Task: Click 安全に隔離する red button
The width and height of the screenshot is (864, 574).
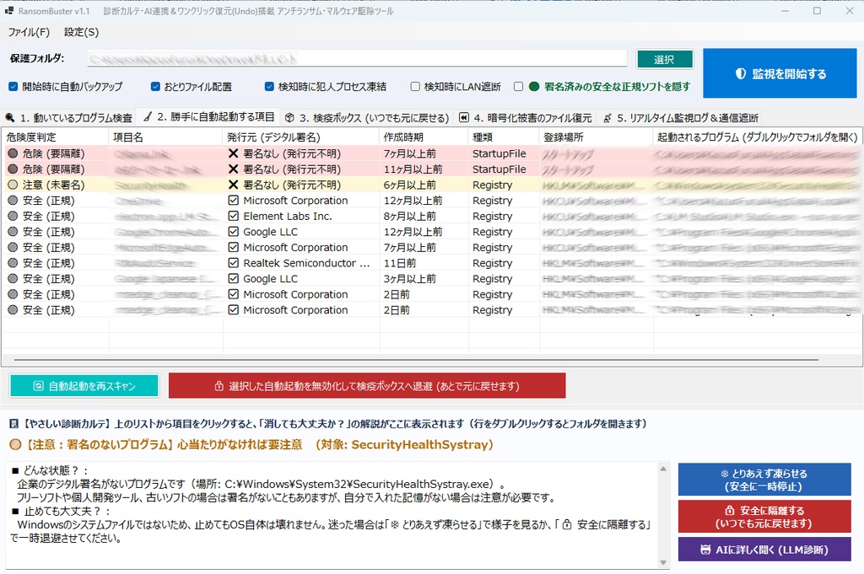Action: pyautogui.click(x=764, y=517)
